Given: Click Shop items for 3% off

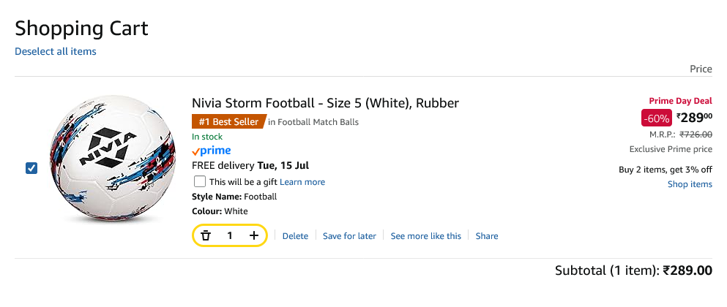Looking at the screenshot, I should pyautogui.click(x=690, y=184).
